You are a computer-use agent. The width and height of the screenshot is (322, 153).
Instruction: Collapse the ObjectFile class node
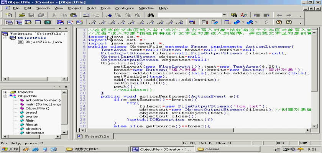5,96
